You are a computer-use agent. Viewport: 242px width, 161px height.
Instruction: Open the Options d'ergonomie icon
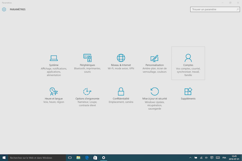coord(87,91)
